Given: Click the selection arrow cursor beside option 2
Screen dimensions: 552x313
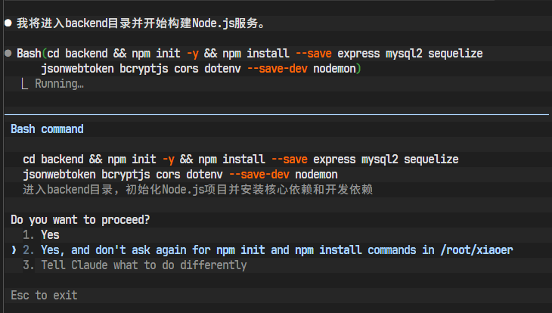Looking at the screenshot, I should click(14, 250).
